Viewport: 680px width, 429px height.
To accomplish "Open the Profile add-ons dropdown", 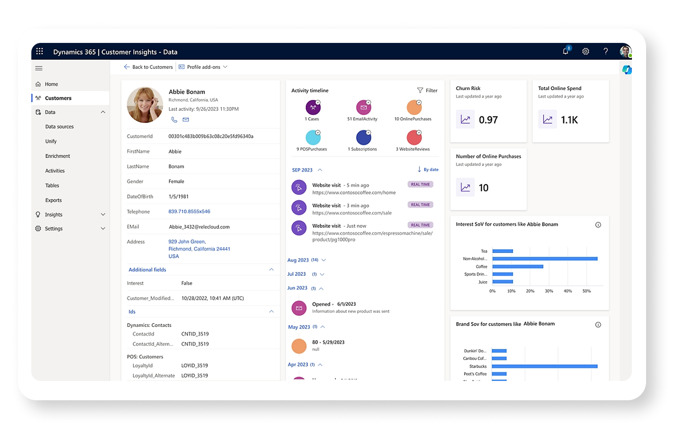I will [x=203, y=67].
